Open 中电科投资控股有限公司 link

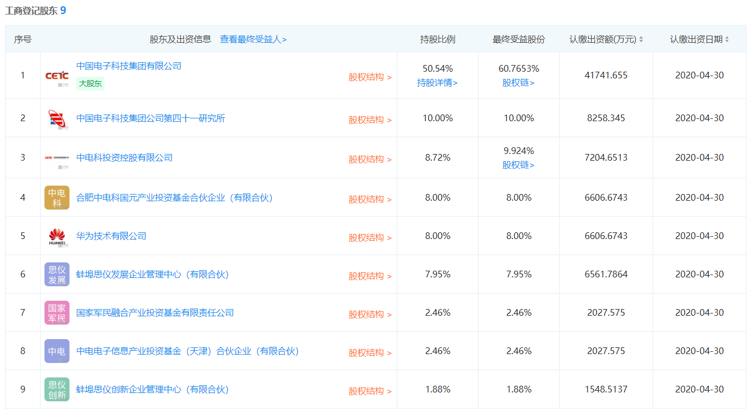click(124, 158)
